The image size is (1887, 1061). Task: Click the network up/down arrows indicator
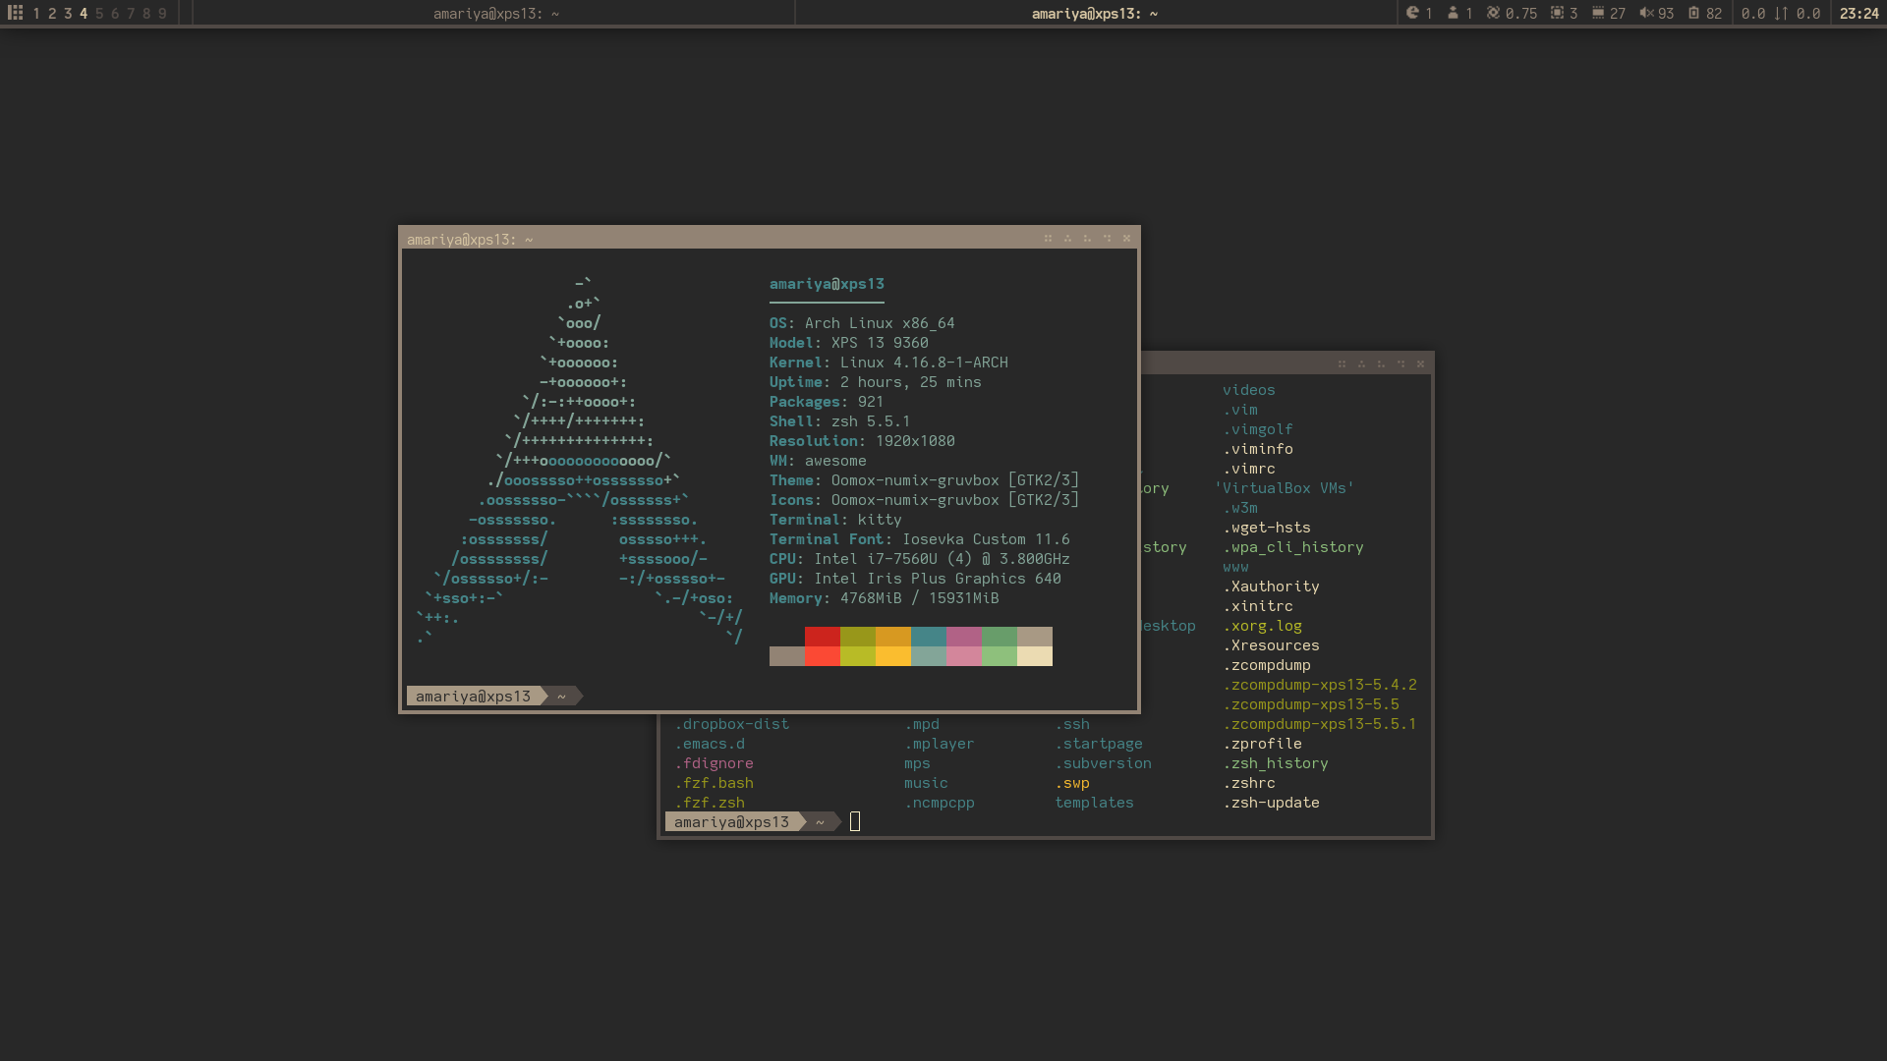point(1781,13)
